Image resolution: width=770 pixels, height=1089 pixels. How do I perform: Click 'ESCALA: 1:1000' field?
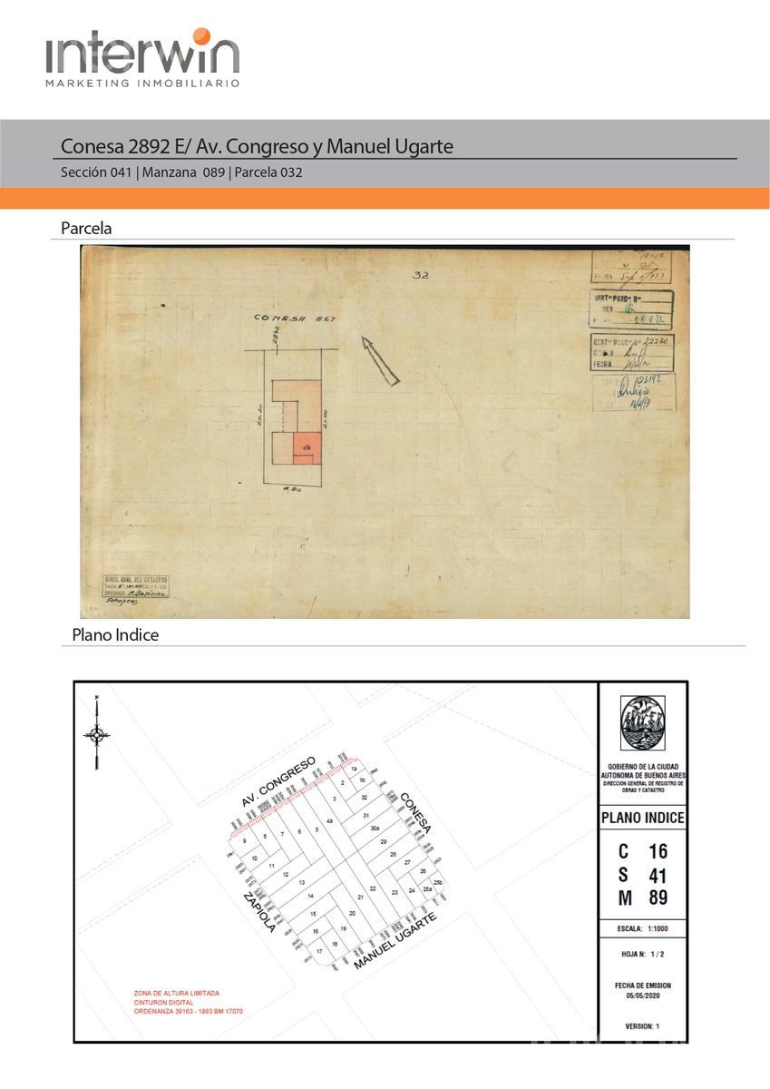[643, 930]
